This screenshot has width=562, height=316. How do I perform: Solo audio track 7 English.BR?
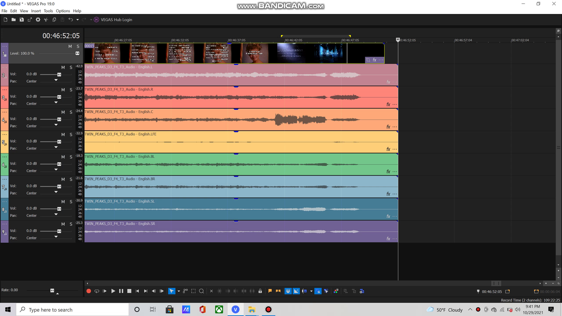[x=71, y=180]
